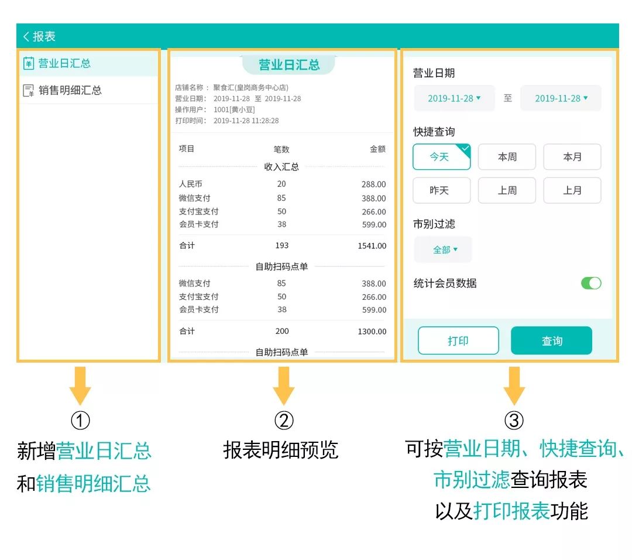Click the 营业日汇总 calendar icon
The width and height of the screenshot is (632, 560).
coord(28,63)
